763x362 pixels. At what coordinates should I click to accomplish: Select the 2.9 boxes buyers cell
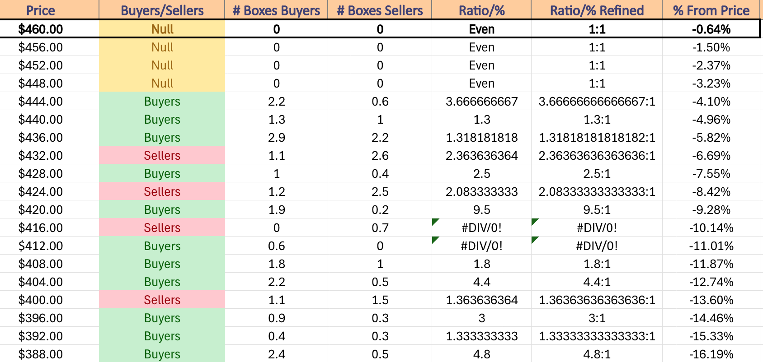[276, 137]
